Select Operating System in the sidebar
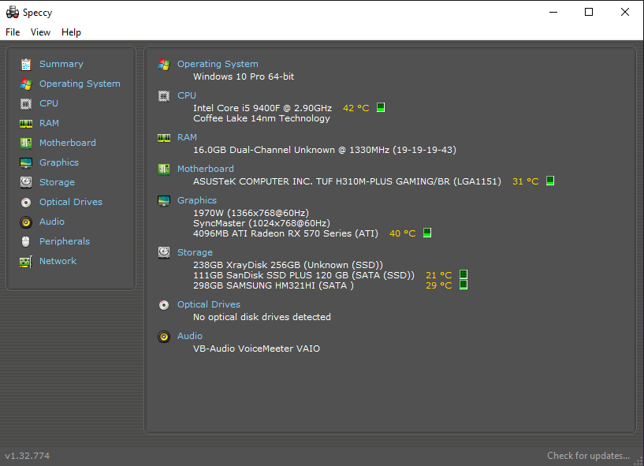The height and width of the screenshot is (466, 644). pos(80,84)
